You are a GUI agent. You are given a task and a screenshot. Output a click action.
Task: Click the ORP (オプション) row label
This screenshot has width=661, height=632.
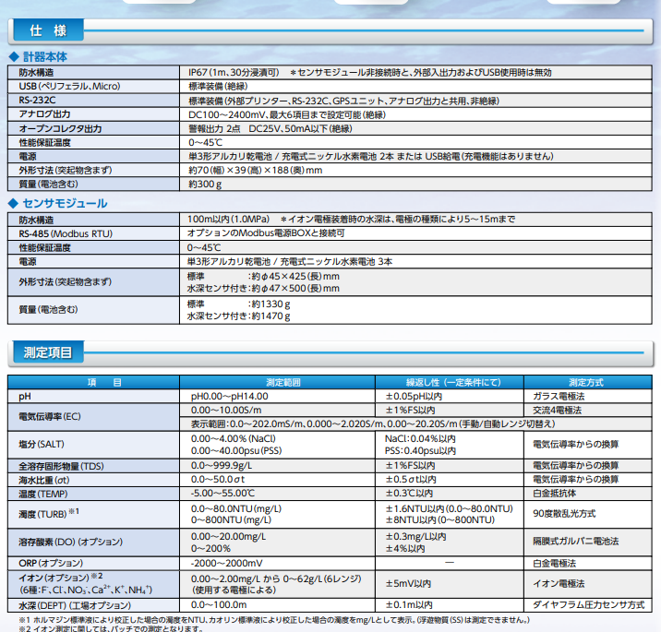(54, 564)
